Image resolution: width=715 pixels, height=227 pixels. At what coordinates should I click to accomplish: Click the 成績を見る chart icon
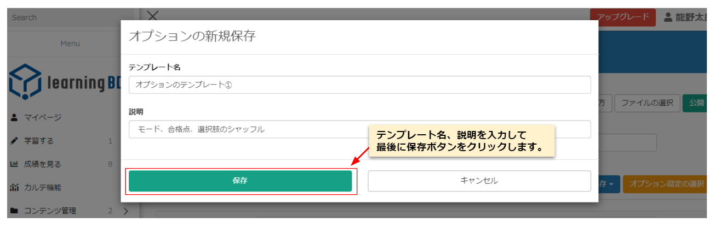[x=14, y=164]
